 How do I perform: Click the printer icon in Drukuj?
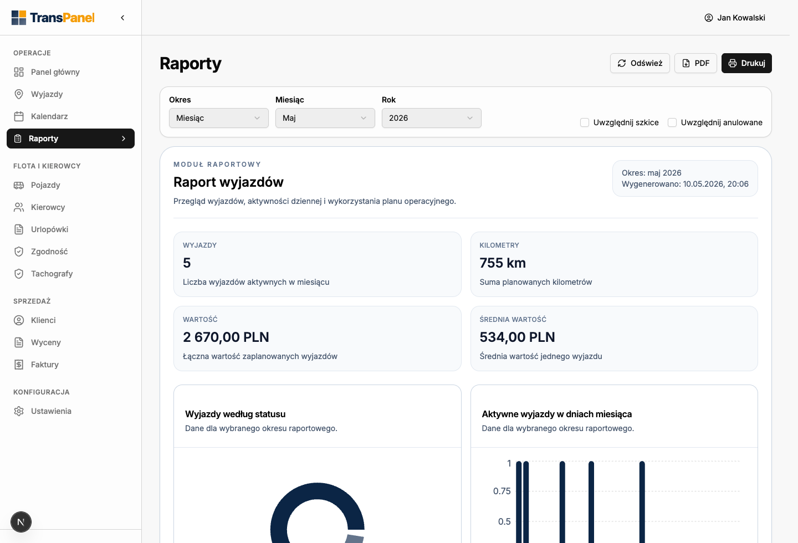click(x=733, y=63)
